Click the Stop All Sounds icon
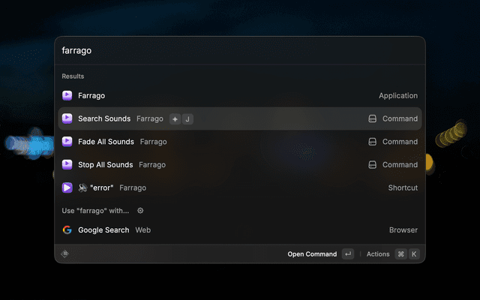 click(67, 164)
